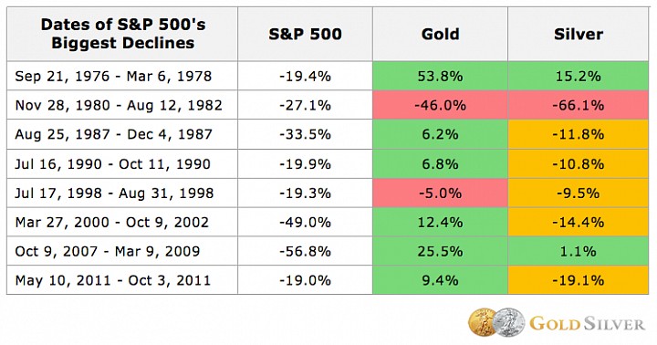Open the GoldSilver logo text link
This screenshot has width=657, height=345.
(587, 324)
